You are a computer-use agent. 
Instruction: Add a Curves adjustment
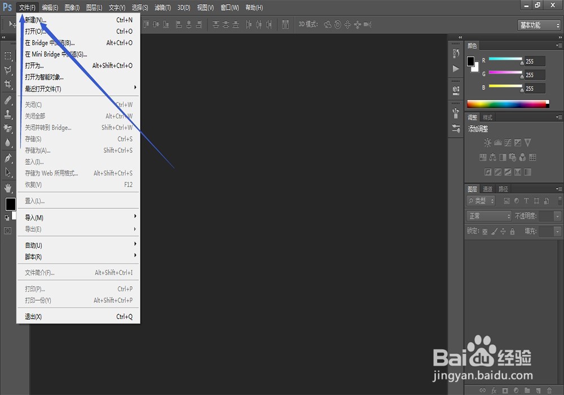tap(508, 143)
